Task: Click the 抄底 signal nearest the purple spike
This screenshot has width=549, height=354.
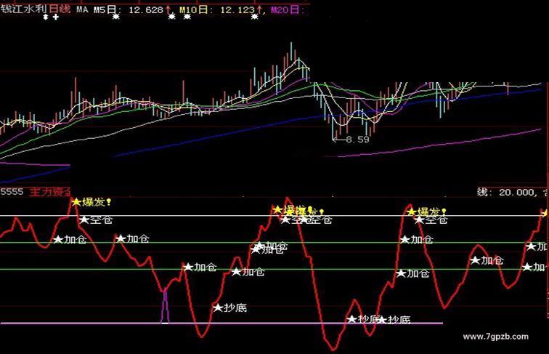Action: [230, 307]
